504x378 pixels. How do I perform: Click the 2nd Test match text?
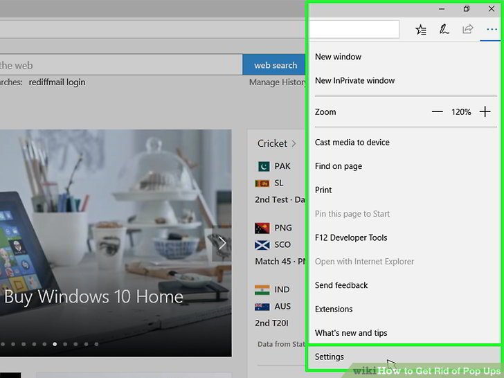(x=280, y=199)
